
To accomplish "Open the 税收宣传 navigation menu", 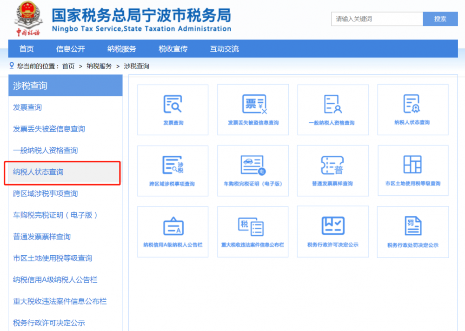I will point(173,48).
